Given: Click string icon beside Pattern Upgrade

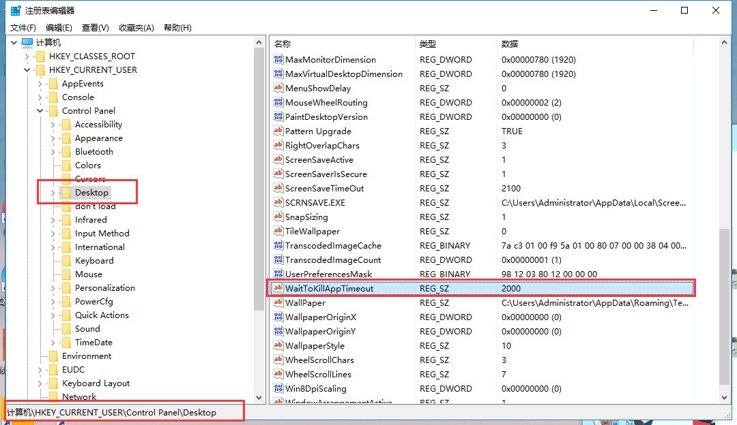Looking at the screenshot, I should tap(278, 131).
